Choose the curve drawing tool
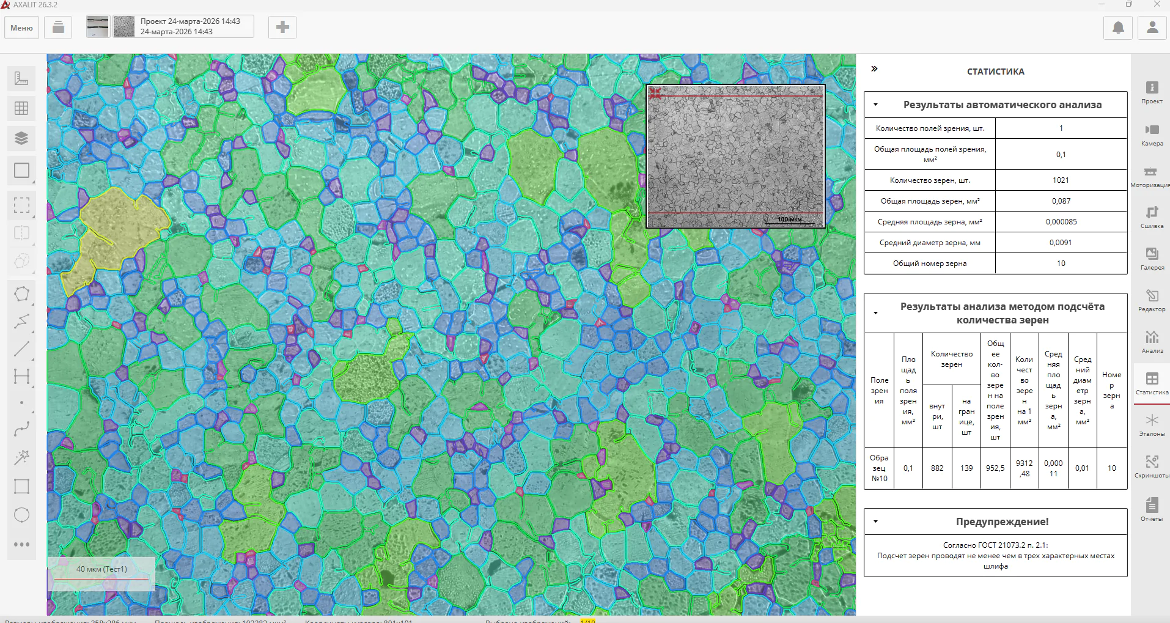The width and height of the screenshot is (1170, 623). tap(21, 430)
